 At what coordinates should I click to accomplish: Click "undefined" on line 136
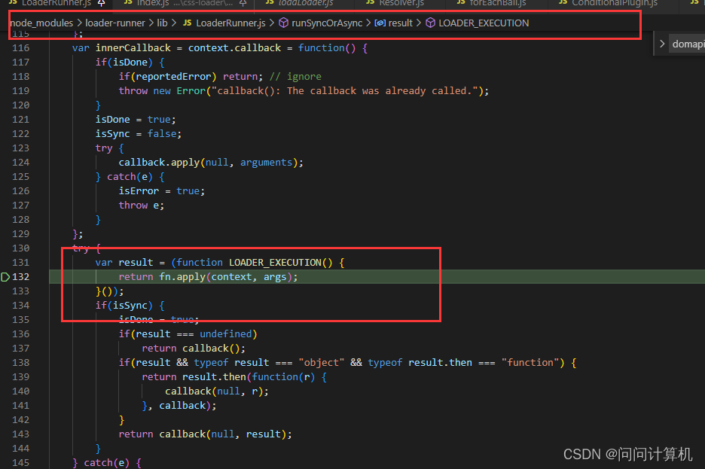pyautogui.click(x=226, y=333)
